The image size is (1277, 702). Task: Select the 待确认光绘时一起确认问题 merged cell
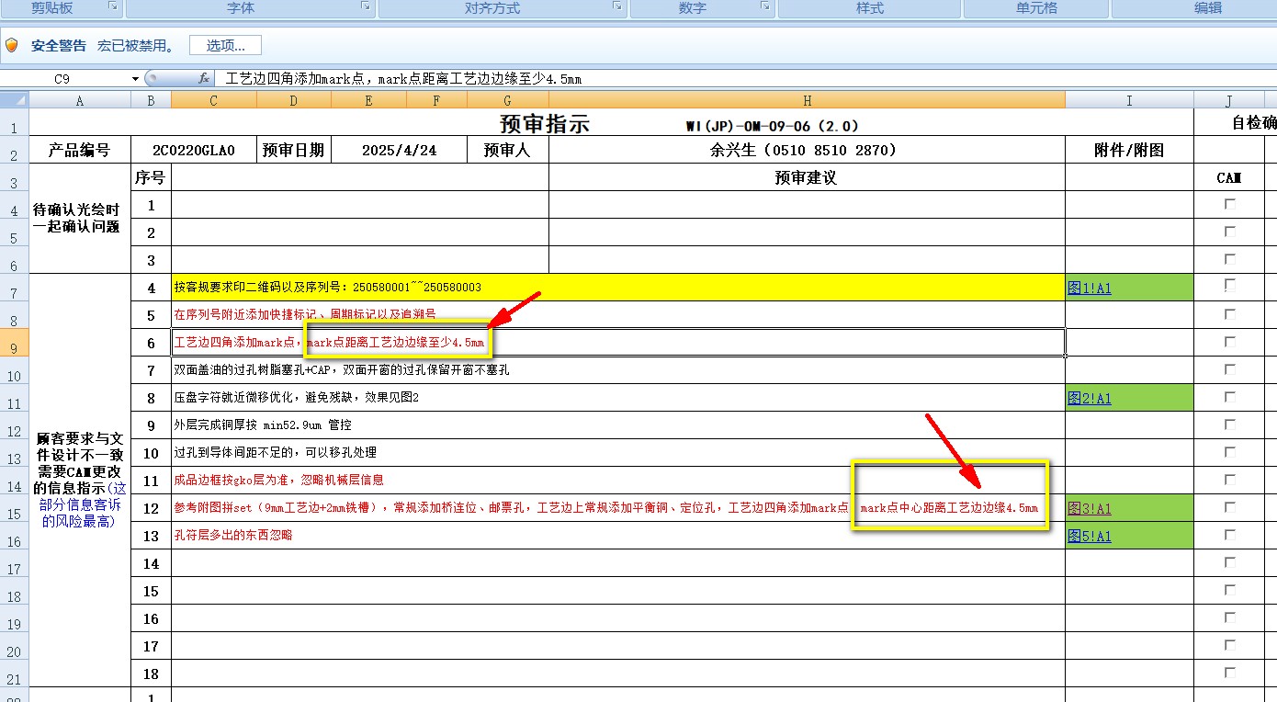tap(80, 219)
